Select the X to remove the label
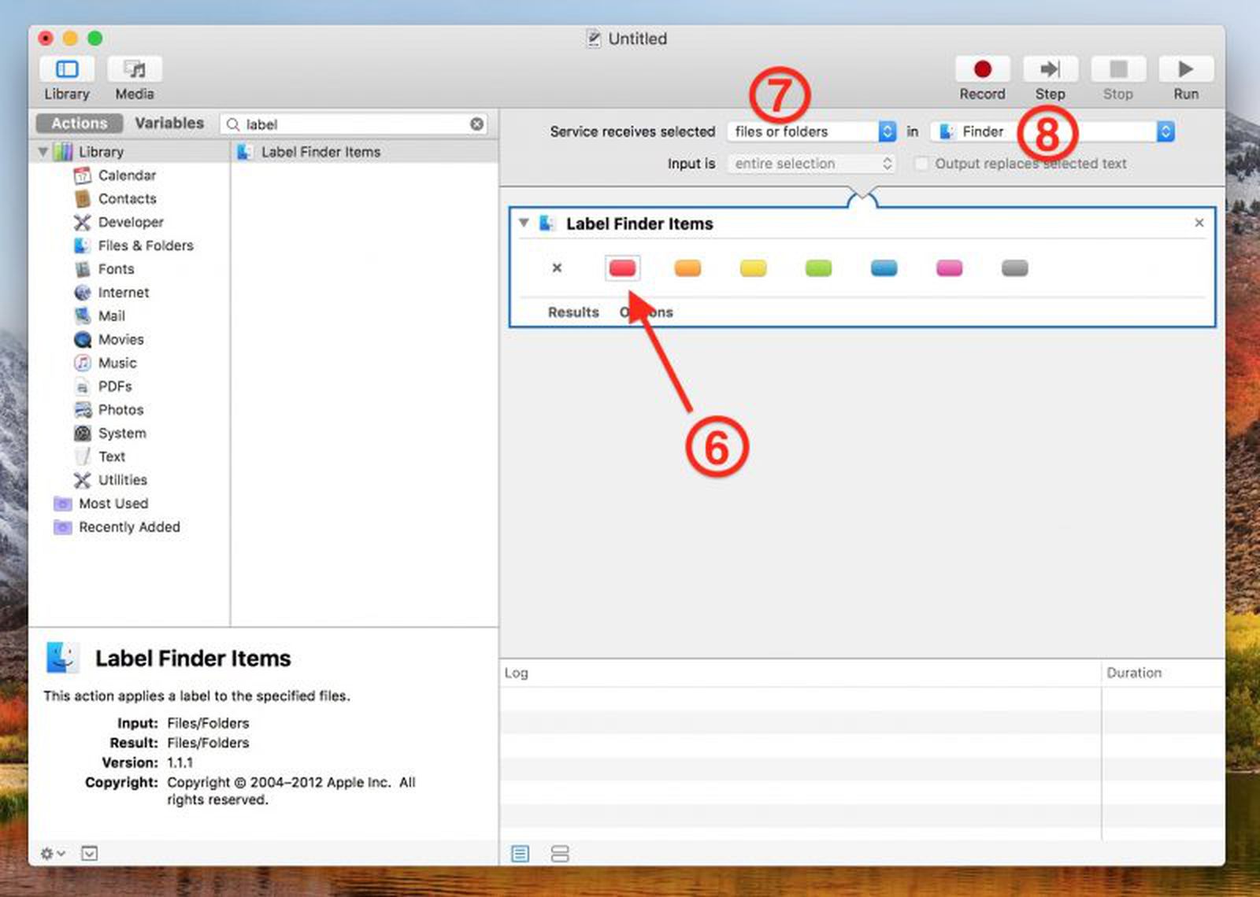The image size is (1260, 897). click(x=557, y=268)
